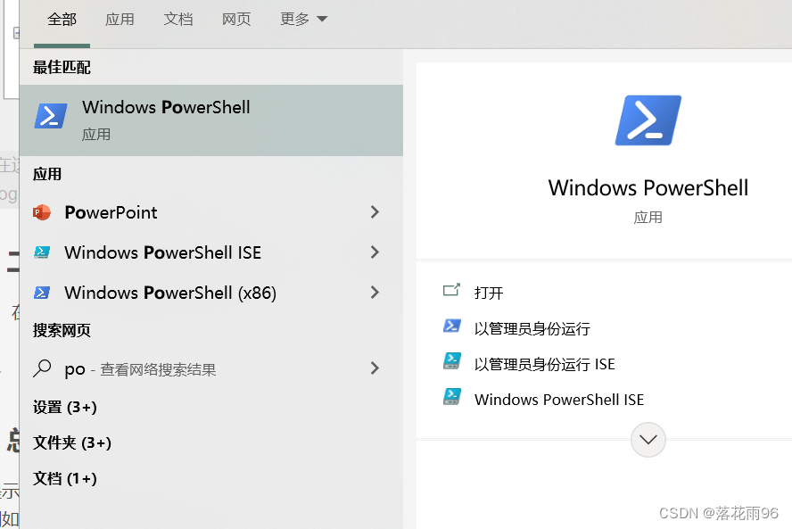The width and height of the screenshot is (792, 529).
Task: Click the Windows PowerShell (x86) icon
Action: point(42,293)
